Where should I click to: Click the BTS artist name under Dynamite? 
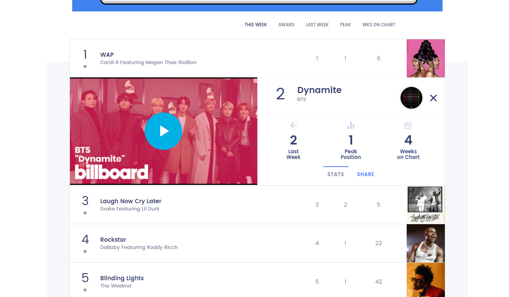302,100
